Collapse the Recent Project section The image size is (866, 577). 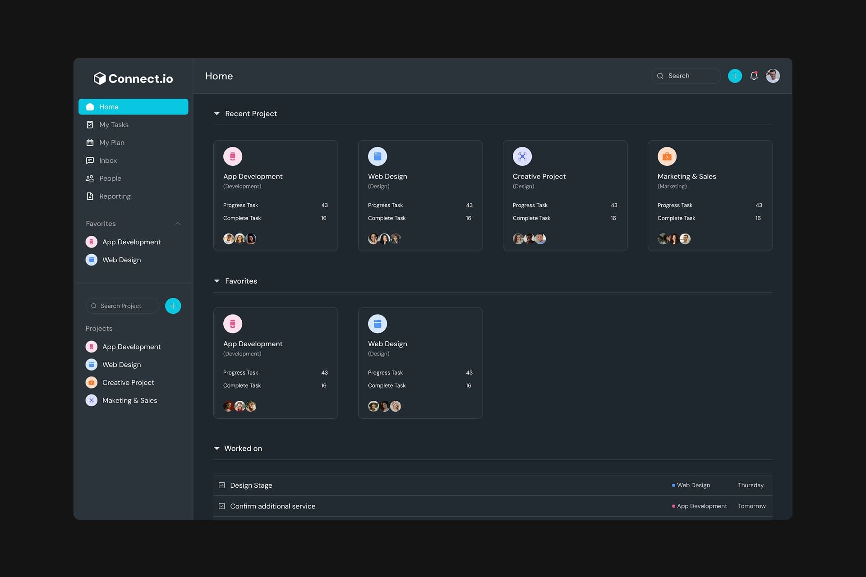point(217,114)
